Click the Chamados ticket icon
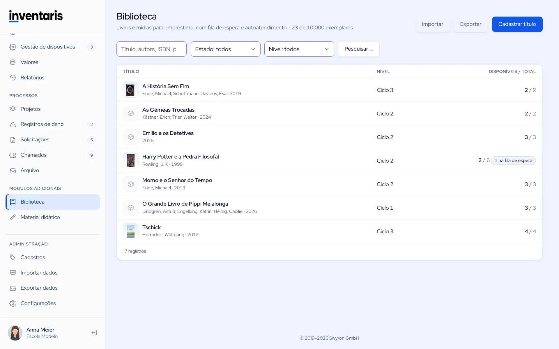559x349 pixels. (13, 155)
